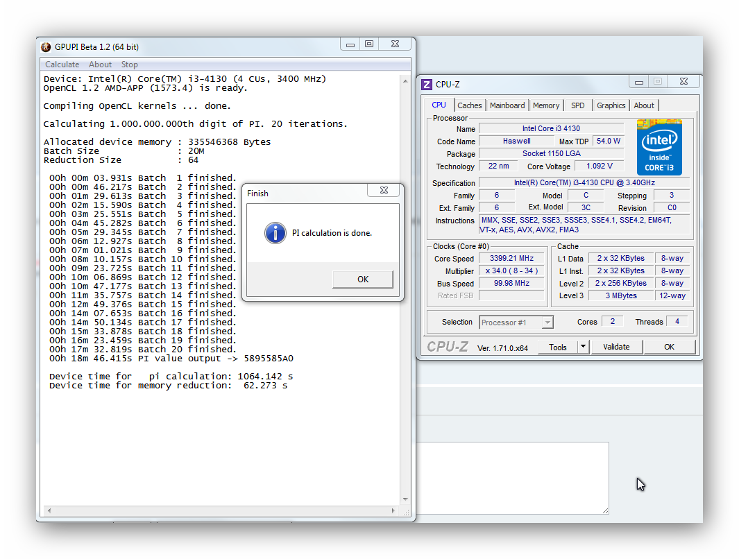739x559 pixels.
Task: Switch to the Mainboard tab
Action: tap(507, 105)
